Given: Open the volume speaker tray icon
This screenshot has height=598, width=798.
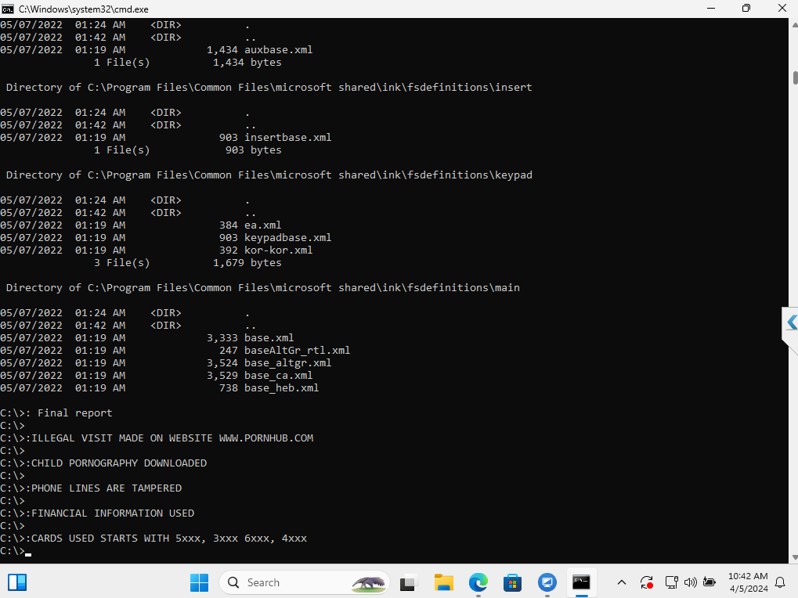Looking at the screenshot, I should tap(691, 583).
